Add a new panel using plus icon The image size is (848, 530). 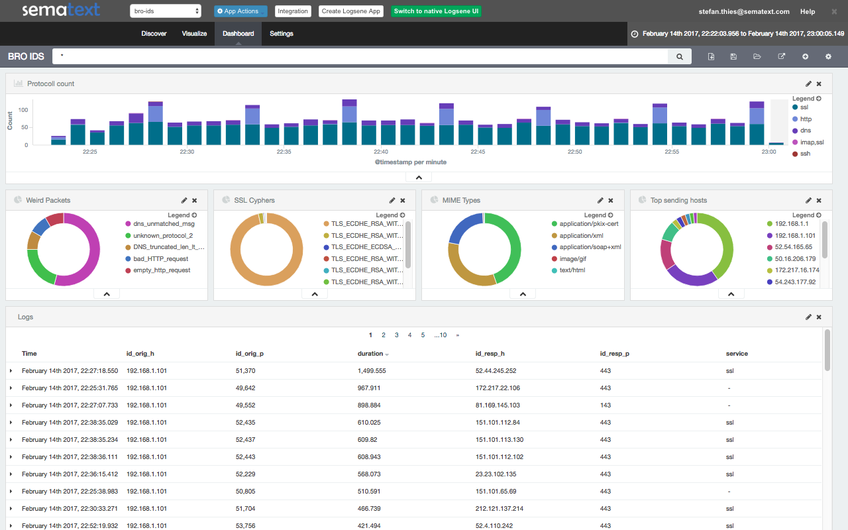[804, 56]
